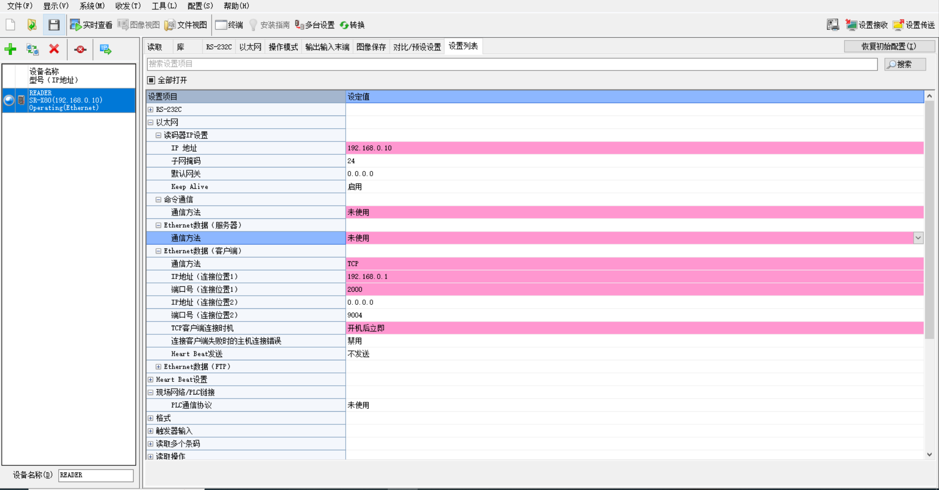
Task: Open dropdown for Ethernet server 通信方法
Action: point(918,238)
